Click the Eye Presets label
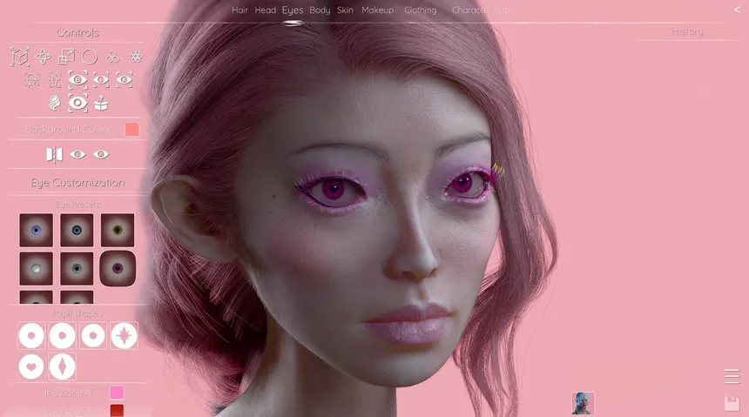The height and width of the screenshot is (417, 749). tap(78, 205)
